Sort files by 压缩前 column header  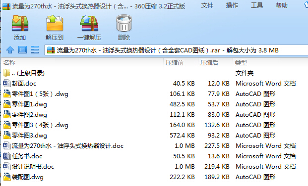pyautogui.click(x=175, y=63)
